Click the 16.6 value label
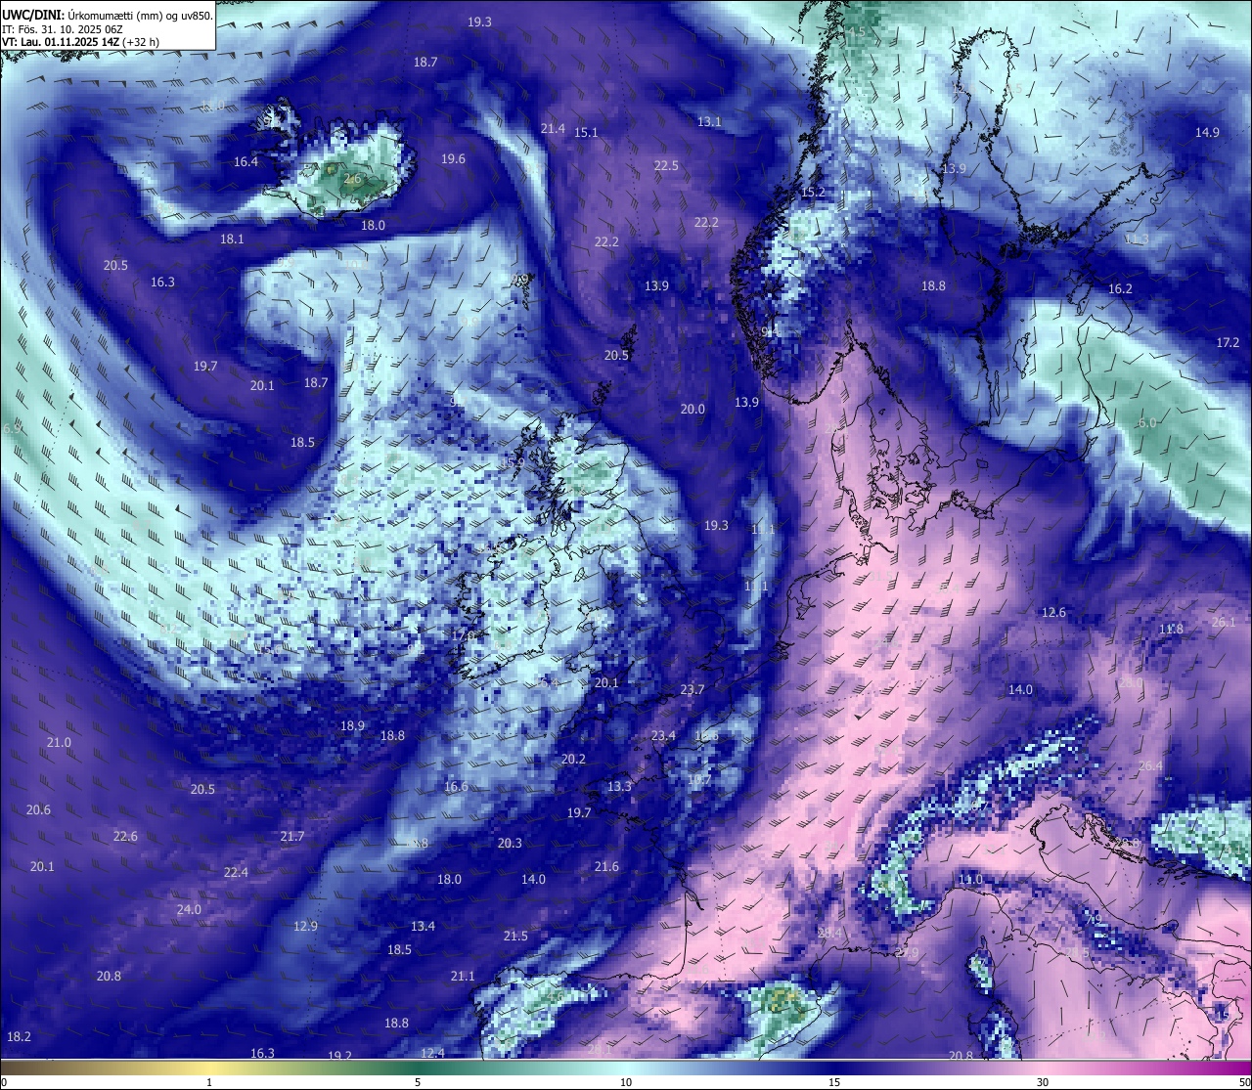The height and width of the screenshot is (1090, 1252). pos(456,786)
